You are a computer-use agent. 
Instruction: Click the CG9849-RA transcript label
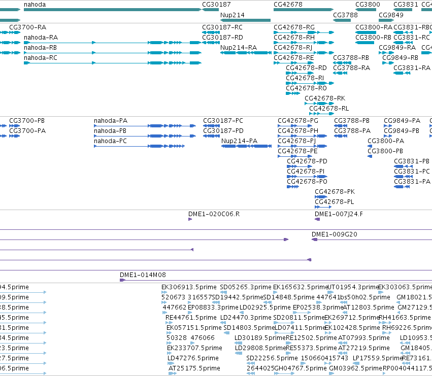397,48
